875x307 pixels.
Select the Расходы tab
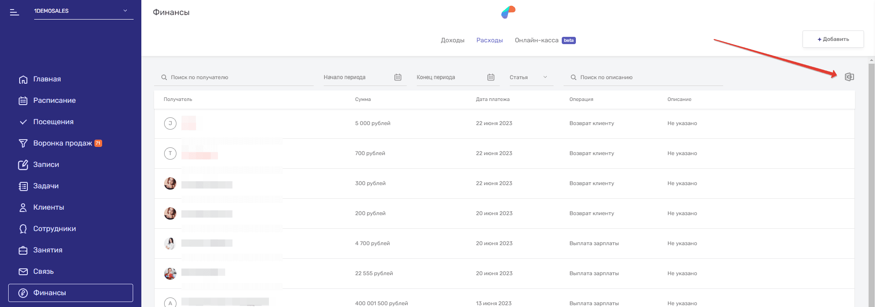coord(489,40)
